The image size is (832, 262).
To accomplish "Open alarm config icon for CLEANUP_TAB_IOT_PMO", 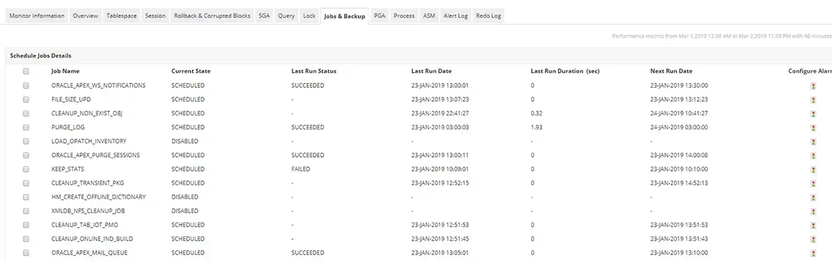I will pos(814,225).
